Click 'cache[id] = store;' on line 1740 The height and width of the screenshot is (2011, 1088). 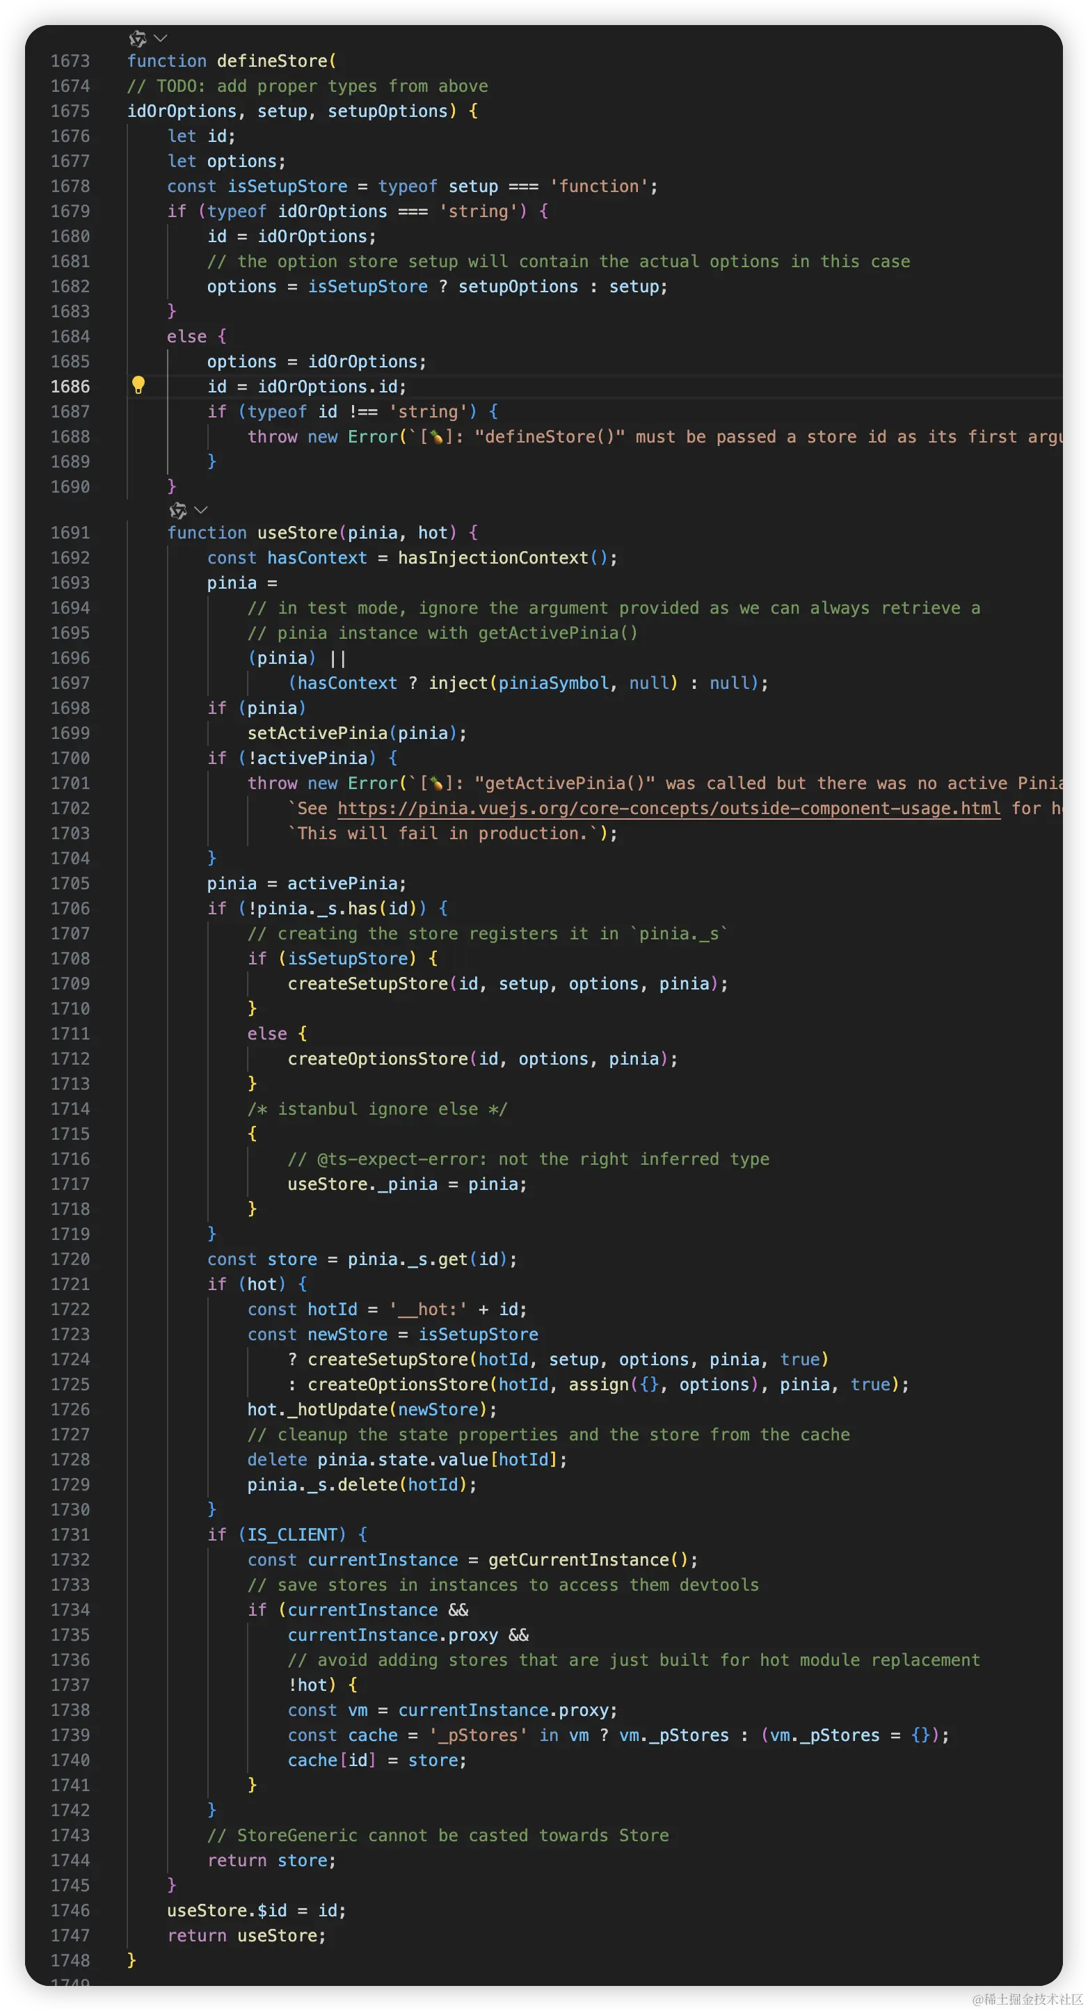point(377,1760)
